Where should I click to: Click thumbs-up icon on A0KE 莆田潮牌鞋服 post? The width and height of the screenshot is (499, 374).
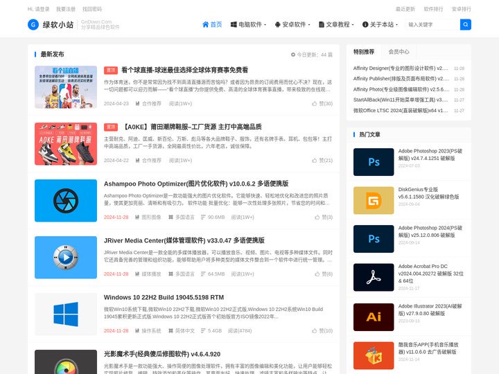(315, 160)
